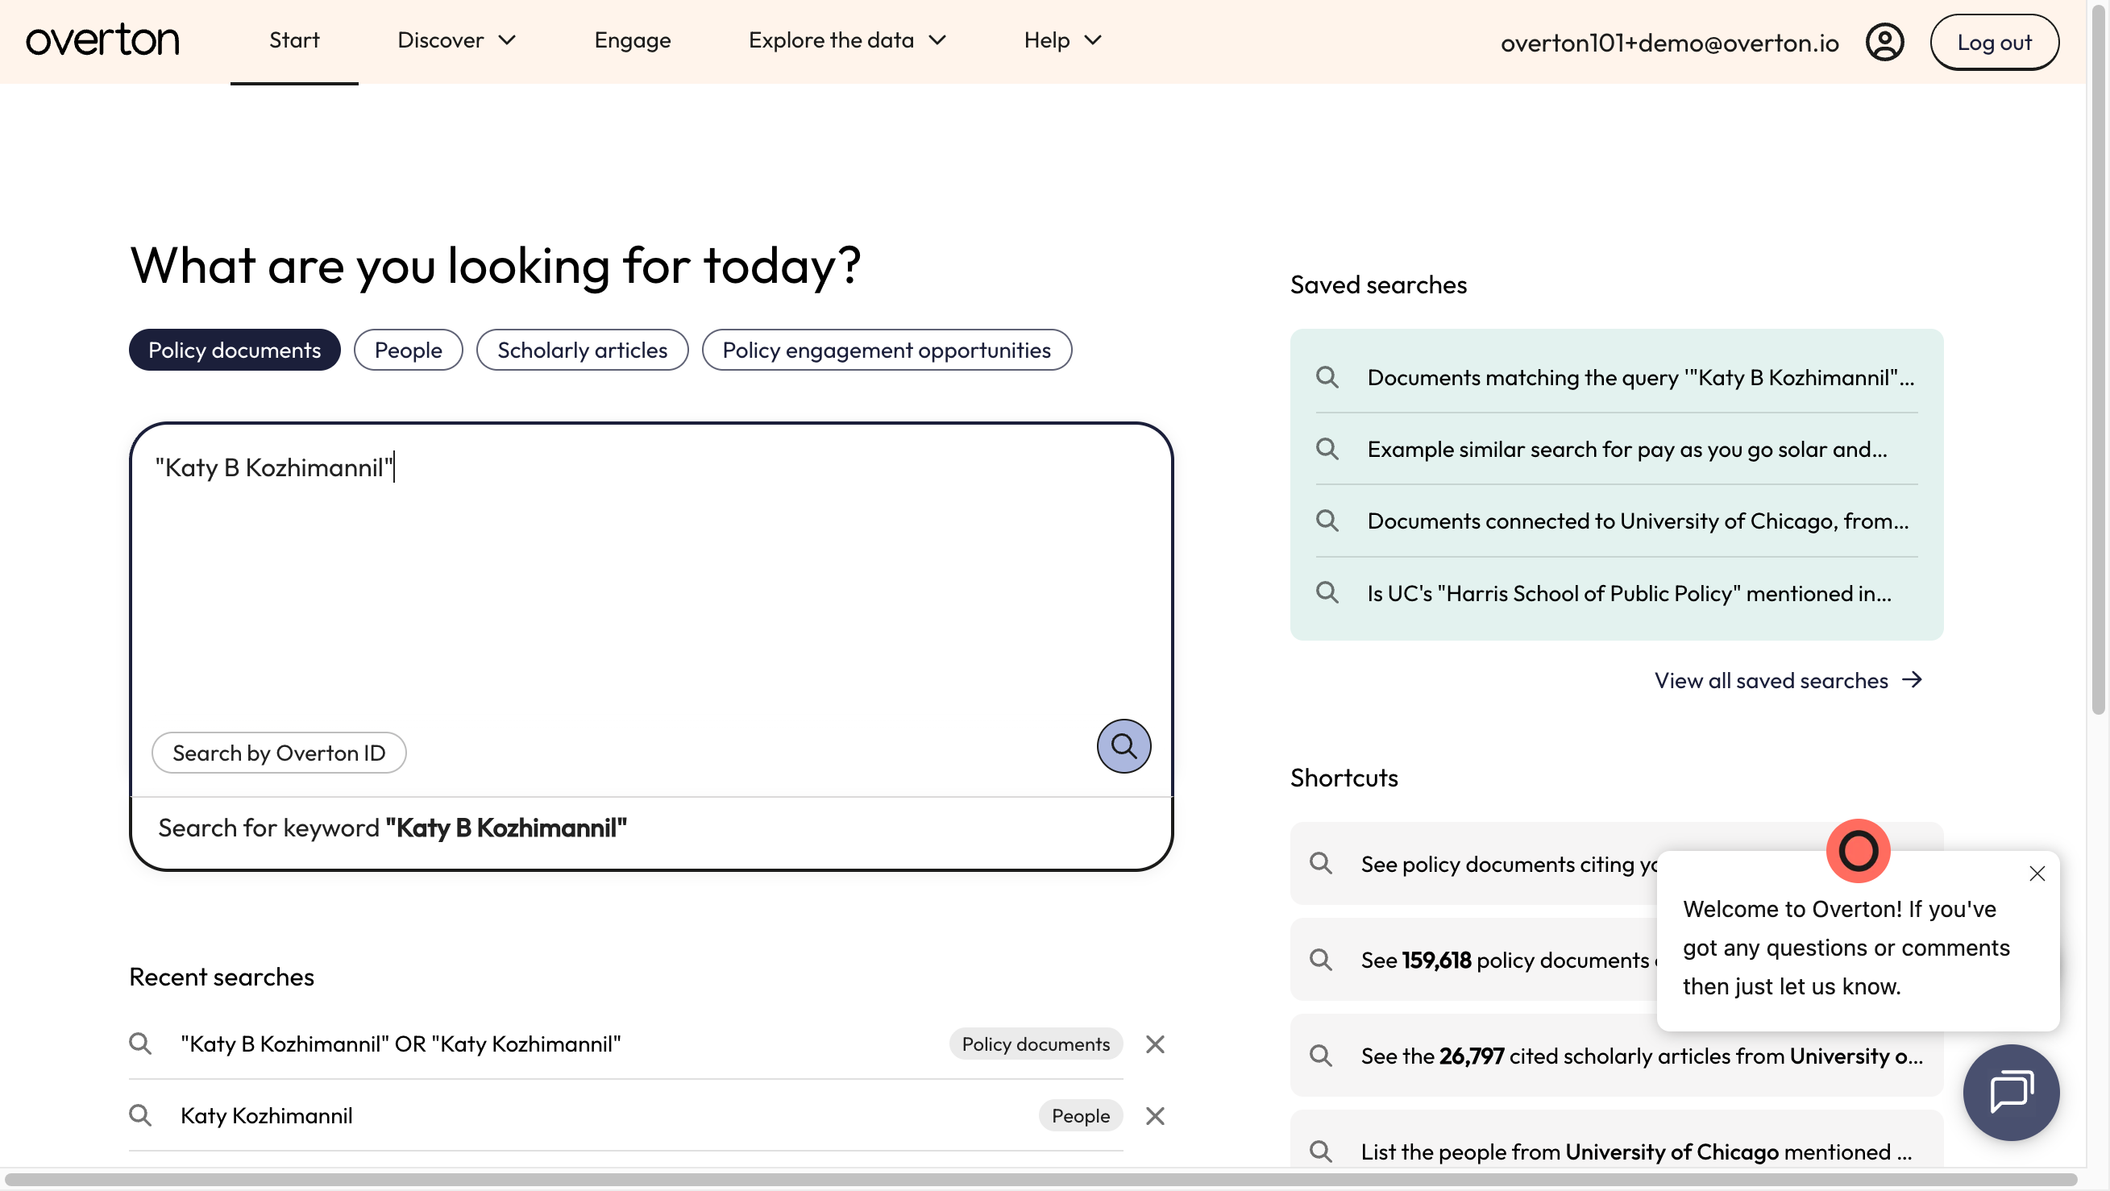This screenshot has width=2110, height=1191.
Task: Click magnifier beside Harris School saved search
Action: click(x=1327, y=592)
